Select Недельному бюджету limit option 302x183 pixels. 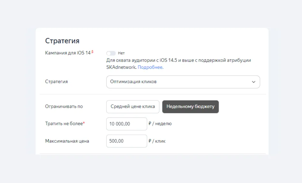point(191,107)
